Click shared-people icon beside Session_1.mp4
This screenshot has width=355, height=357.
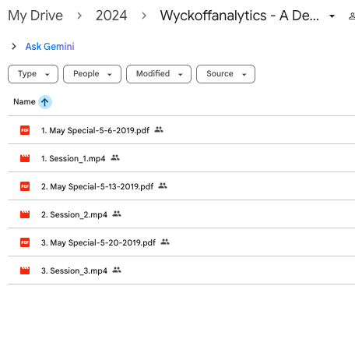115,157
